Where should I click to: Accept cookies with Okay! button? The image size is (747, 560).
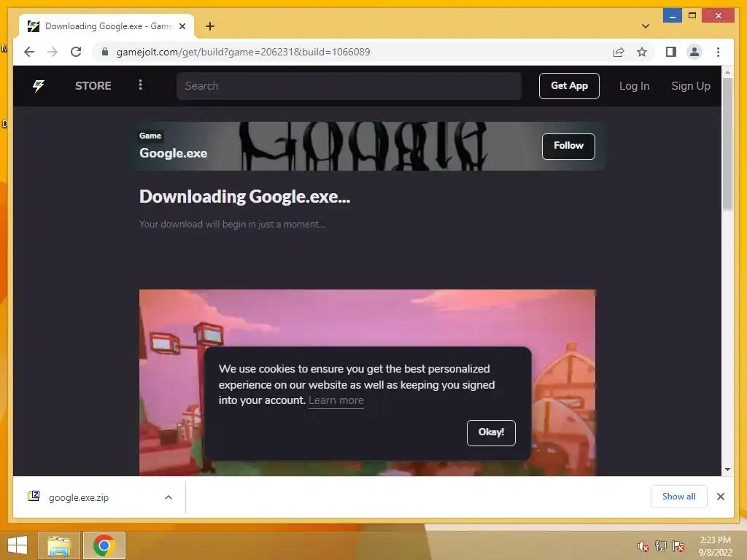pos(491,432)
